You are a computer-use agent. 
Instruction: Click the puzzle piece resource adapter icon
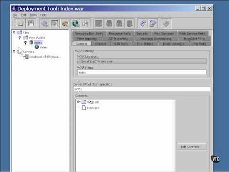coord(85,23)
